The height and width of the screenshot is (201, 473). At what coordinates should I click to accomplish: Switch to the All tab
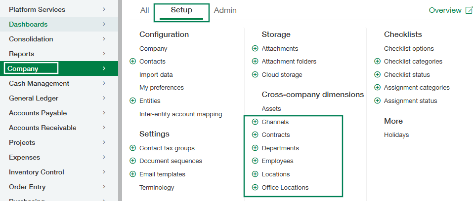144,10
